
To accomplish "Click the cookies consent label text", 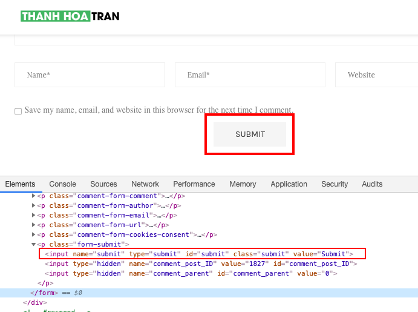I will pos(159,110).
